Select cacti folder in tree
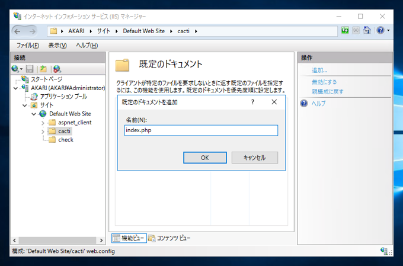Image resolution: width=403 pixels, height=266 pixels. point(64,131)
